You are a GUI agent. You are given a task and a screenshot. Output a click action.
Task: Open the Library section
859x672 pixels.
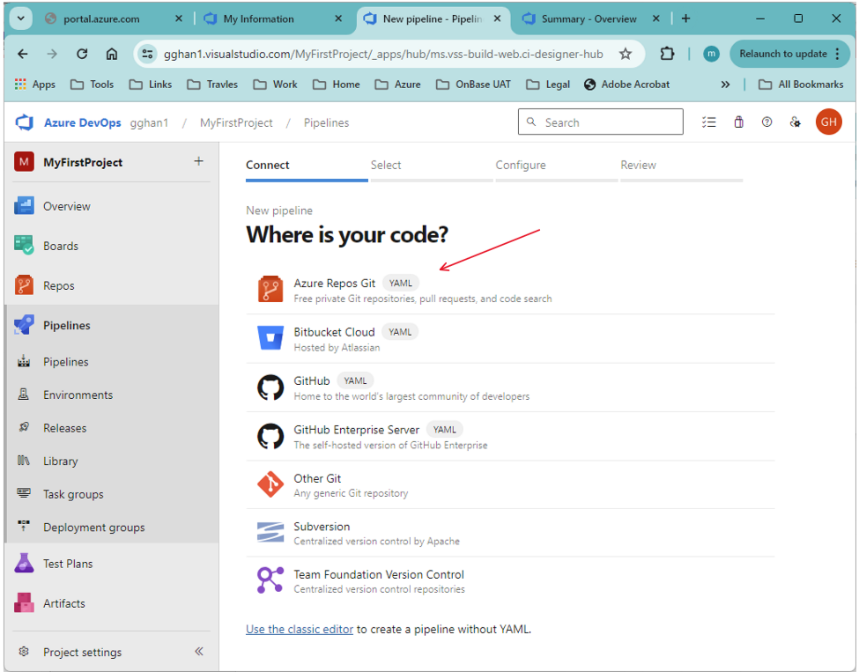[60, 461]
